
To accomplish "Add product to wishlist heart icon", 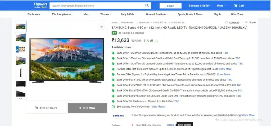I will pos(101,27).
